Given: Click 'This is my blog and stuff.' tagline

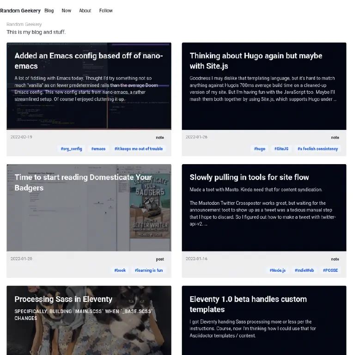Looking at the screenshot, I should 36,32.
